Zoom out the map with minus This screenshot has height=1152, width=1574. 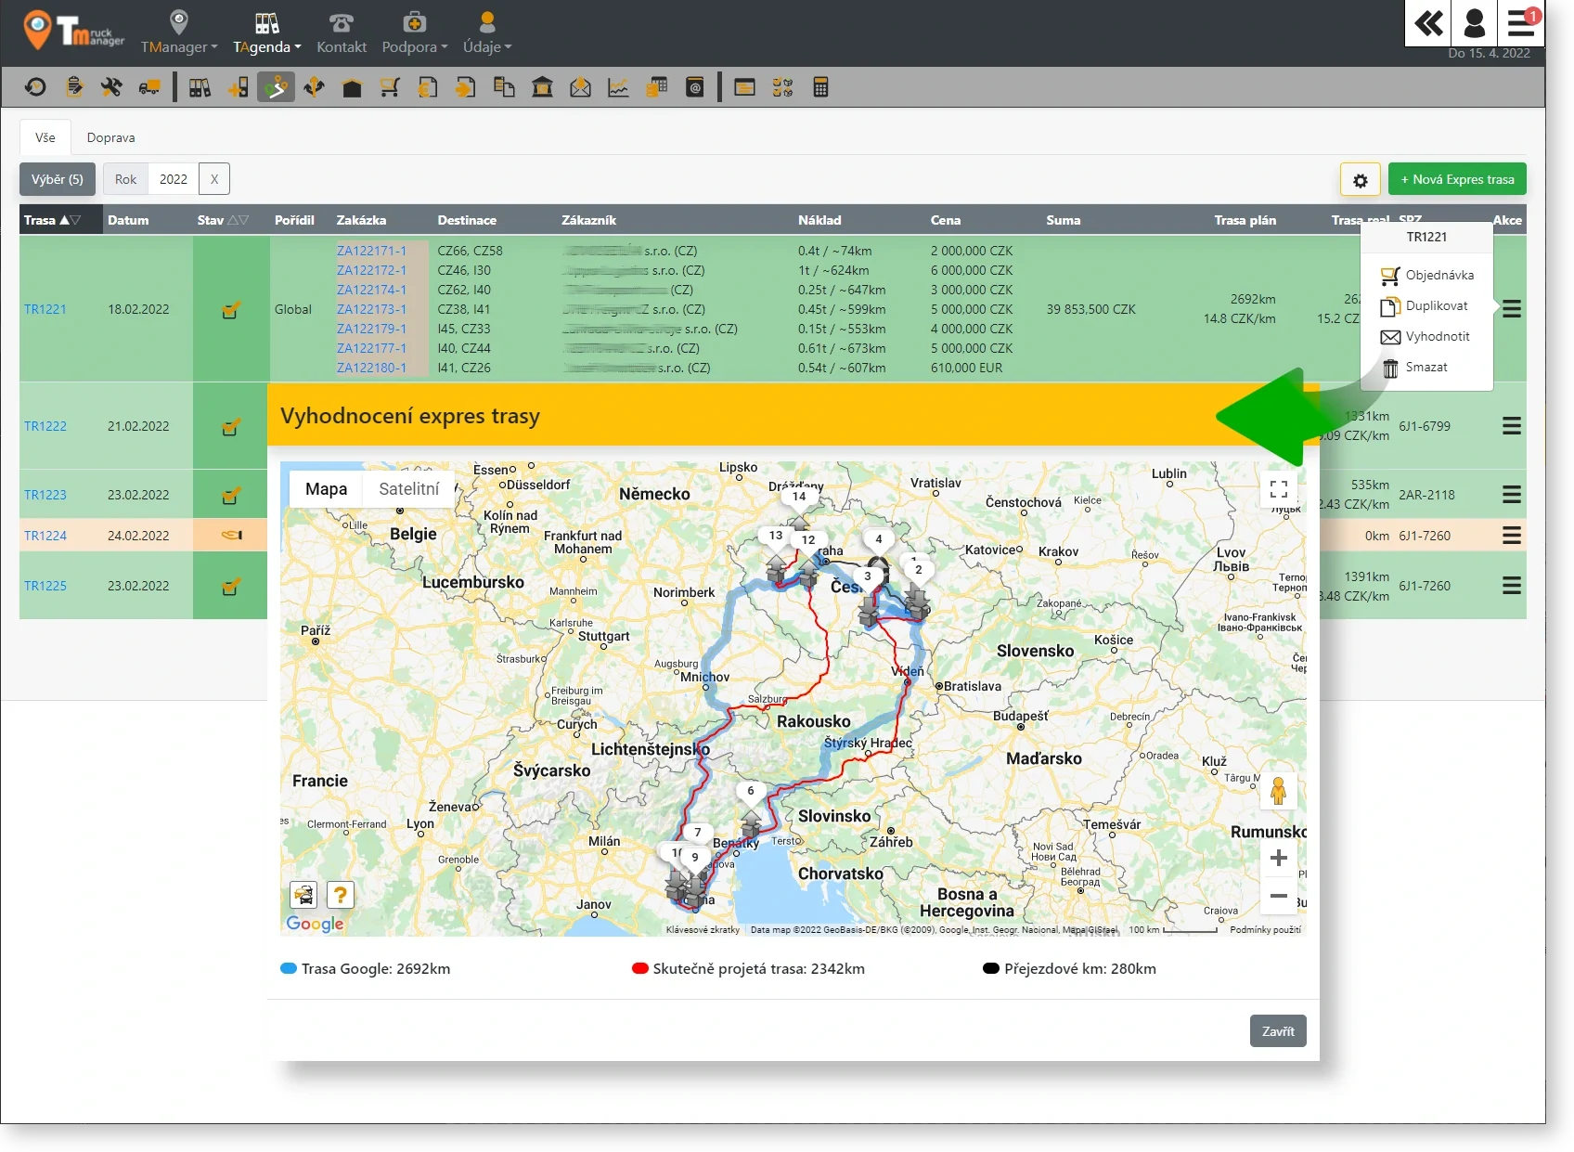point(1278,896)
